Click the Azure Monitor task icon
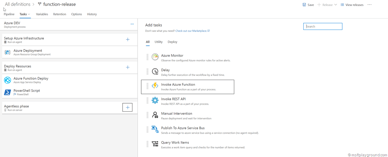The height and width of the screenshot is (157, 388). click(155, 57)
